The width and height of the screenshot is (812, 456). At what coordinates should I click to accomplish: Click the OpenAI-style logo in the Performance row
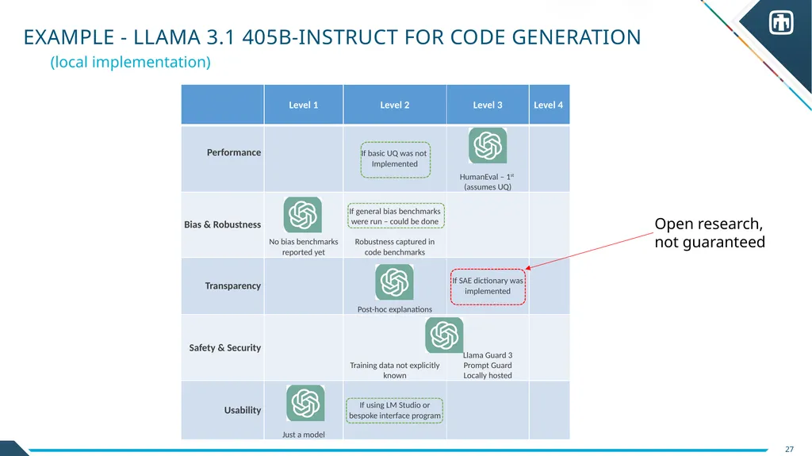coord(488,146)
